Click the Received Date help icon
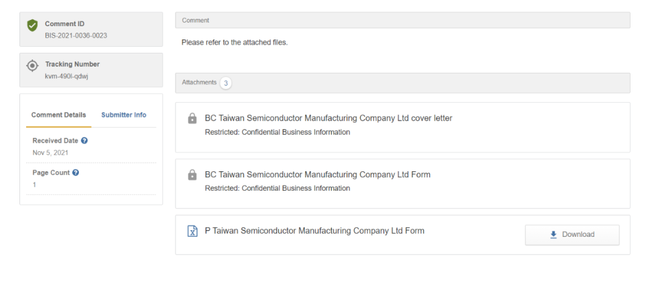The image size is (656, 283). point(84,141)
